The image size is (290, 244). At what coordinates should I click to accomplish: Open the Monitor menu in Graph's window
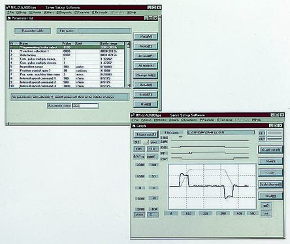[161, 120]
